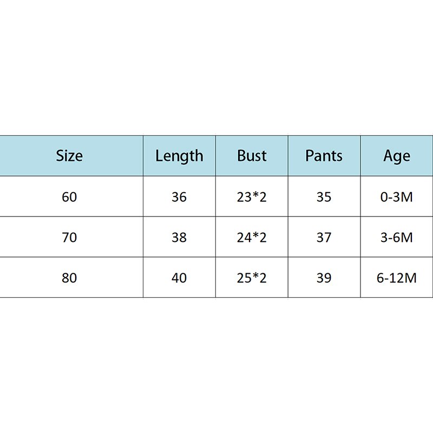
Task: Click the Age header cell
Action: 397,156
